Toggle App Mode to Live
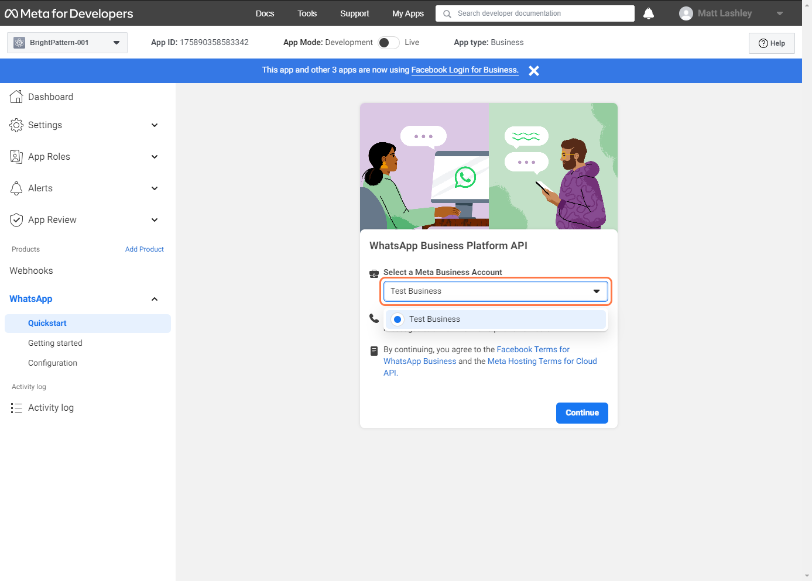Screen dimensions: 812x581 pos(388,43)
